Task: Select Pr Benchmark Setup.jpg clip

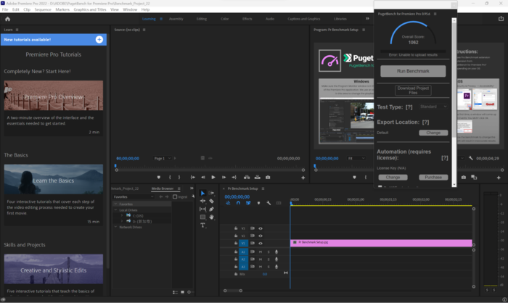Action: pos(381,243)
